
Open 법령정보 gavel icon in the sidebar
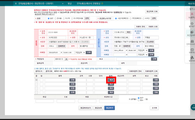pos(192,59)
